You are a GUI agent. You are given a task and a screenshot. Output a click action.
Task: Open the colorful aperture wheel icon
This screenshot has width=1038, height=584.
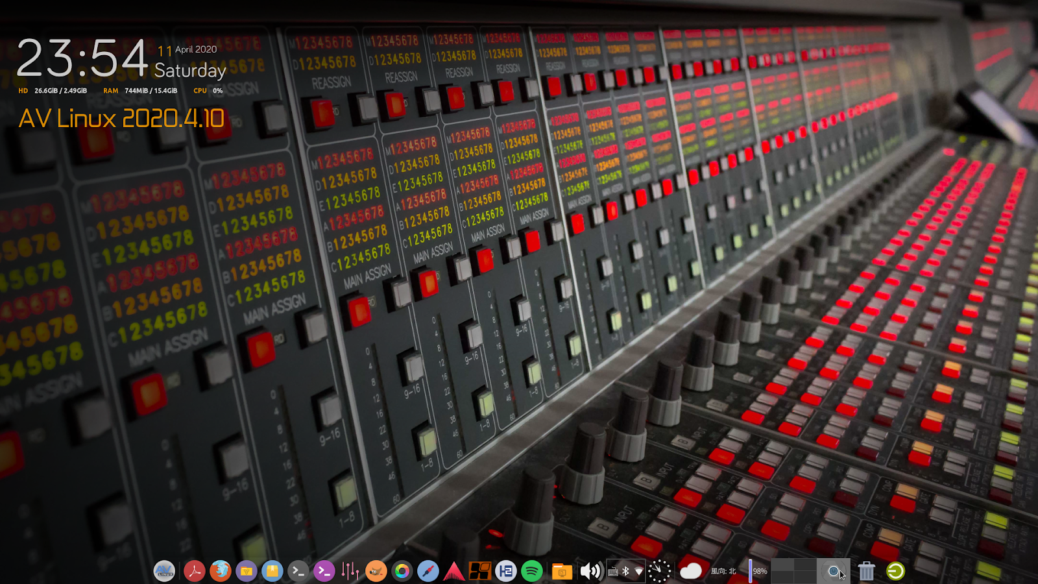click(x=402, y=571)
